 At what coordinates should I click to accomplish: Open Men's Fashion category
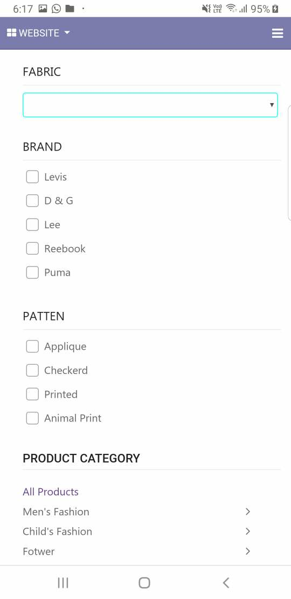[x=56, y=512]
